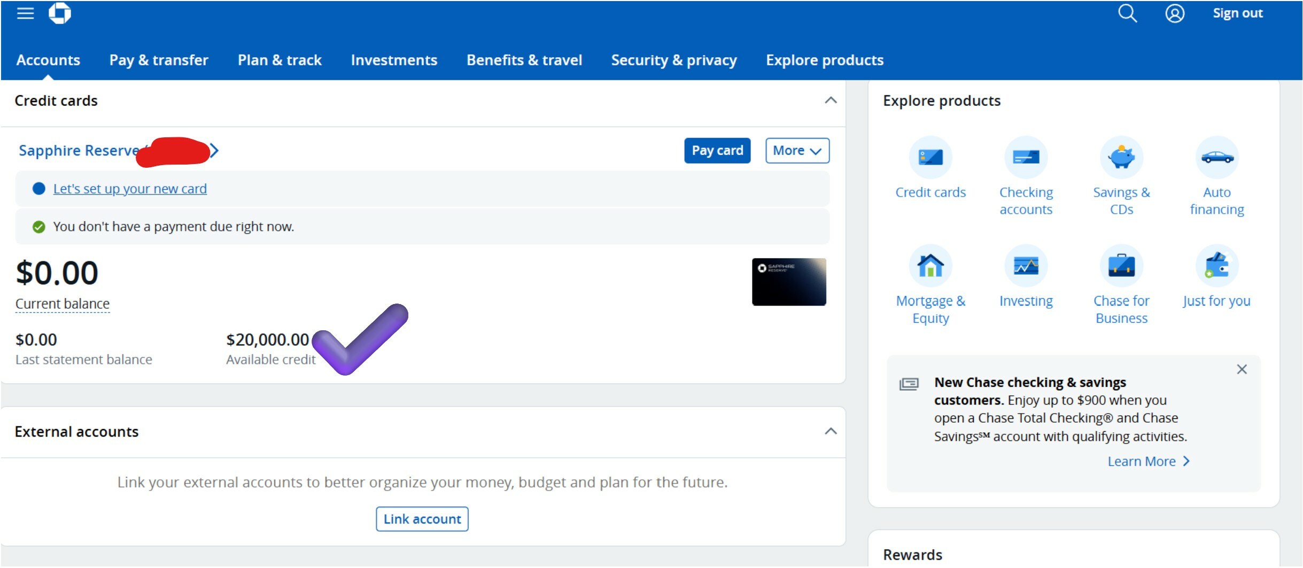Collapse the Credit cards section
1303x568 pixels.
tap(831, 100)
